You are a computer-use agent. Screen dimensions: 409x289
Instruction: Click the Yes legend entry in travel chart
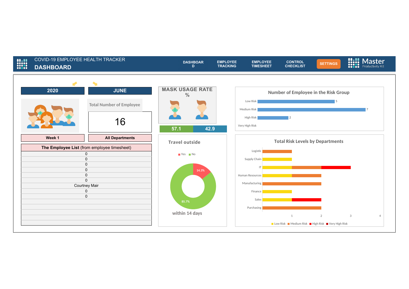tap(182, 154)
